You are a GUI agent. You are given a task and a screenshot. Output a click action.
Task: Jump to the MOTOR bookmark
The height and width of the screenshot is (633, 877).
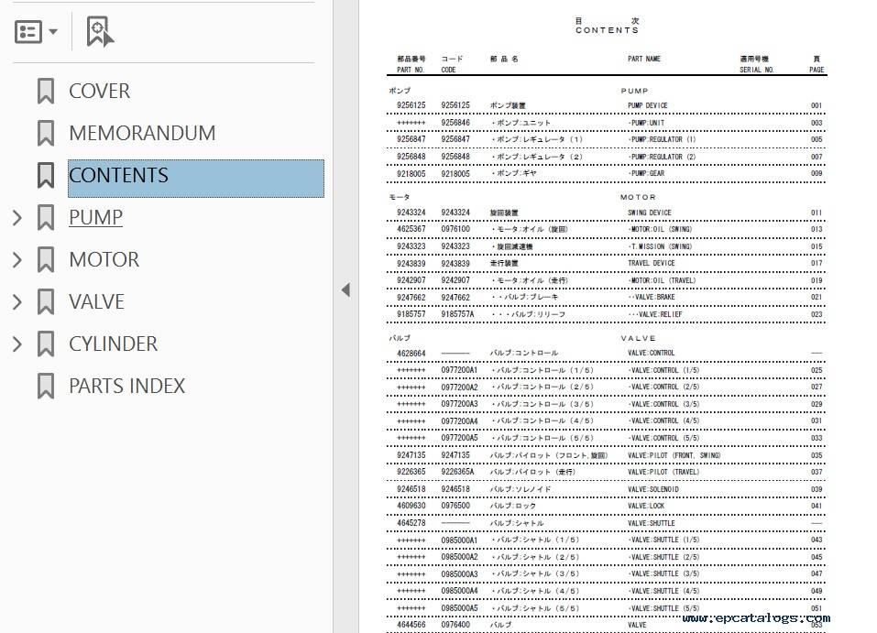(104, 259)
